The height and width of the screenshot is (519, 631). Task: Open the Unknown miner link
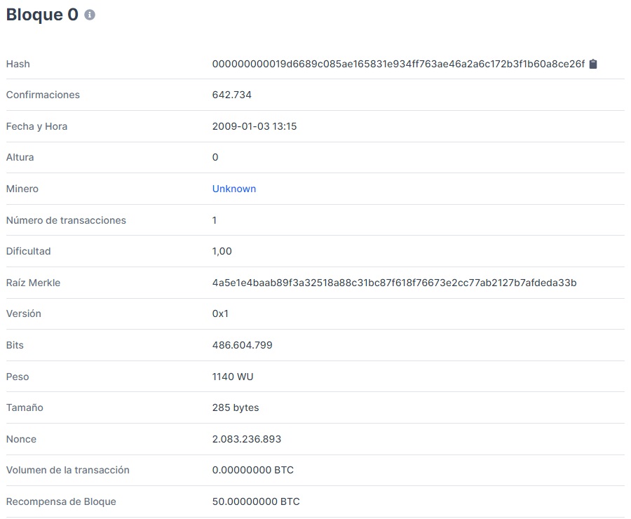coord(234,189)
